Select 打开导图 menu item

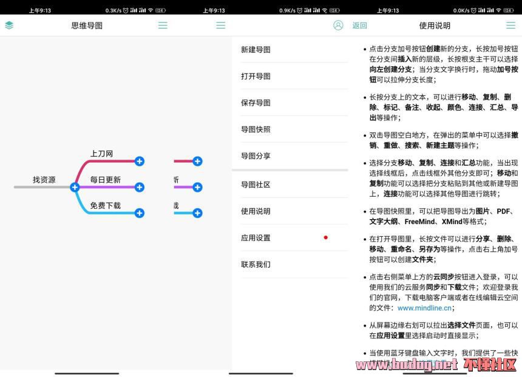pyautogui.click(x=256, y=76)
